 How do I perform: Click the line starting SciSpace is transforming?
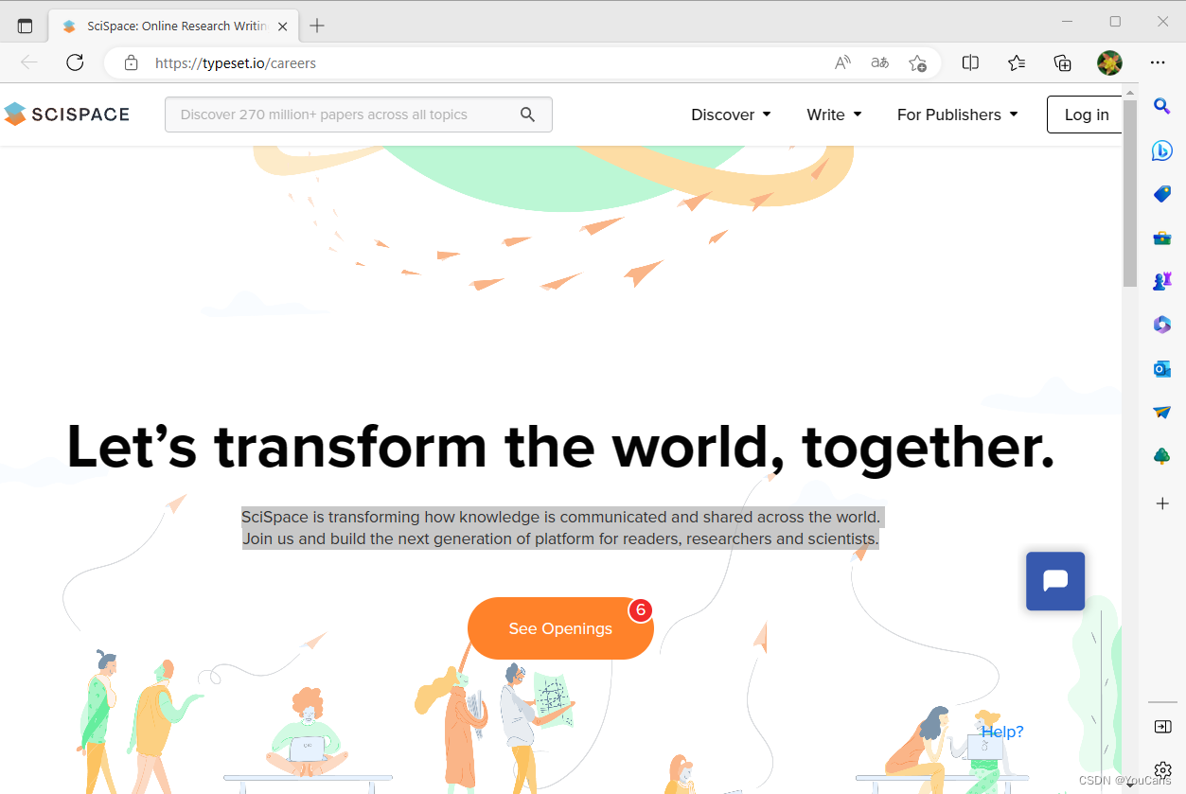[x=560, y=517]
